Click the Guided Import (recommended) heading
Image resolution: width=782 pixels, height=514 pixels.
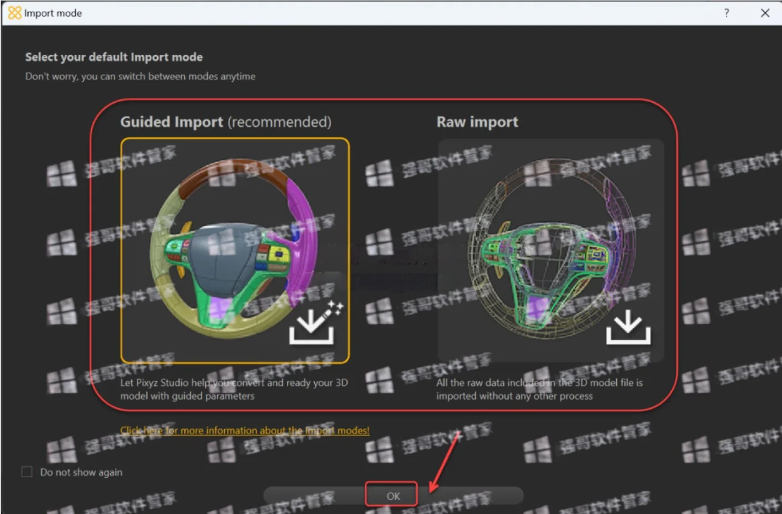pyautogui.click(x=226, y=122)
